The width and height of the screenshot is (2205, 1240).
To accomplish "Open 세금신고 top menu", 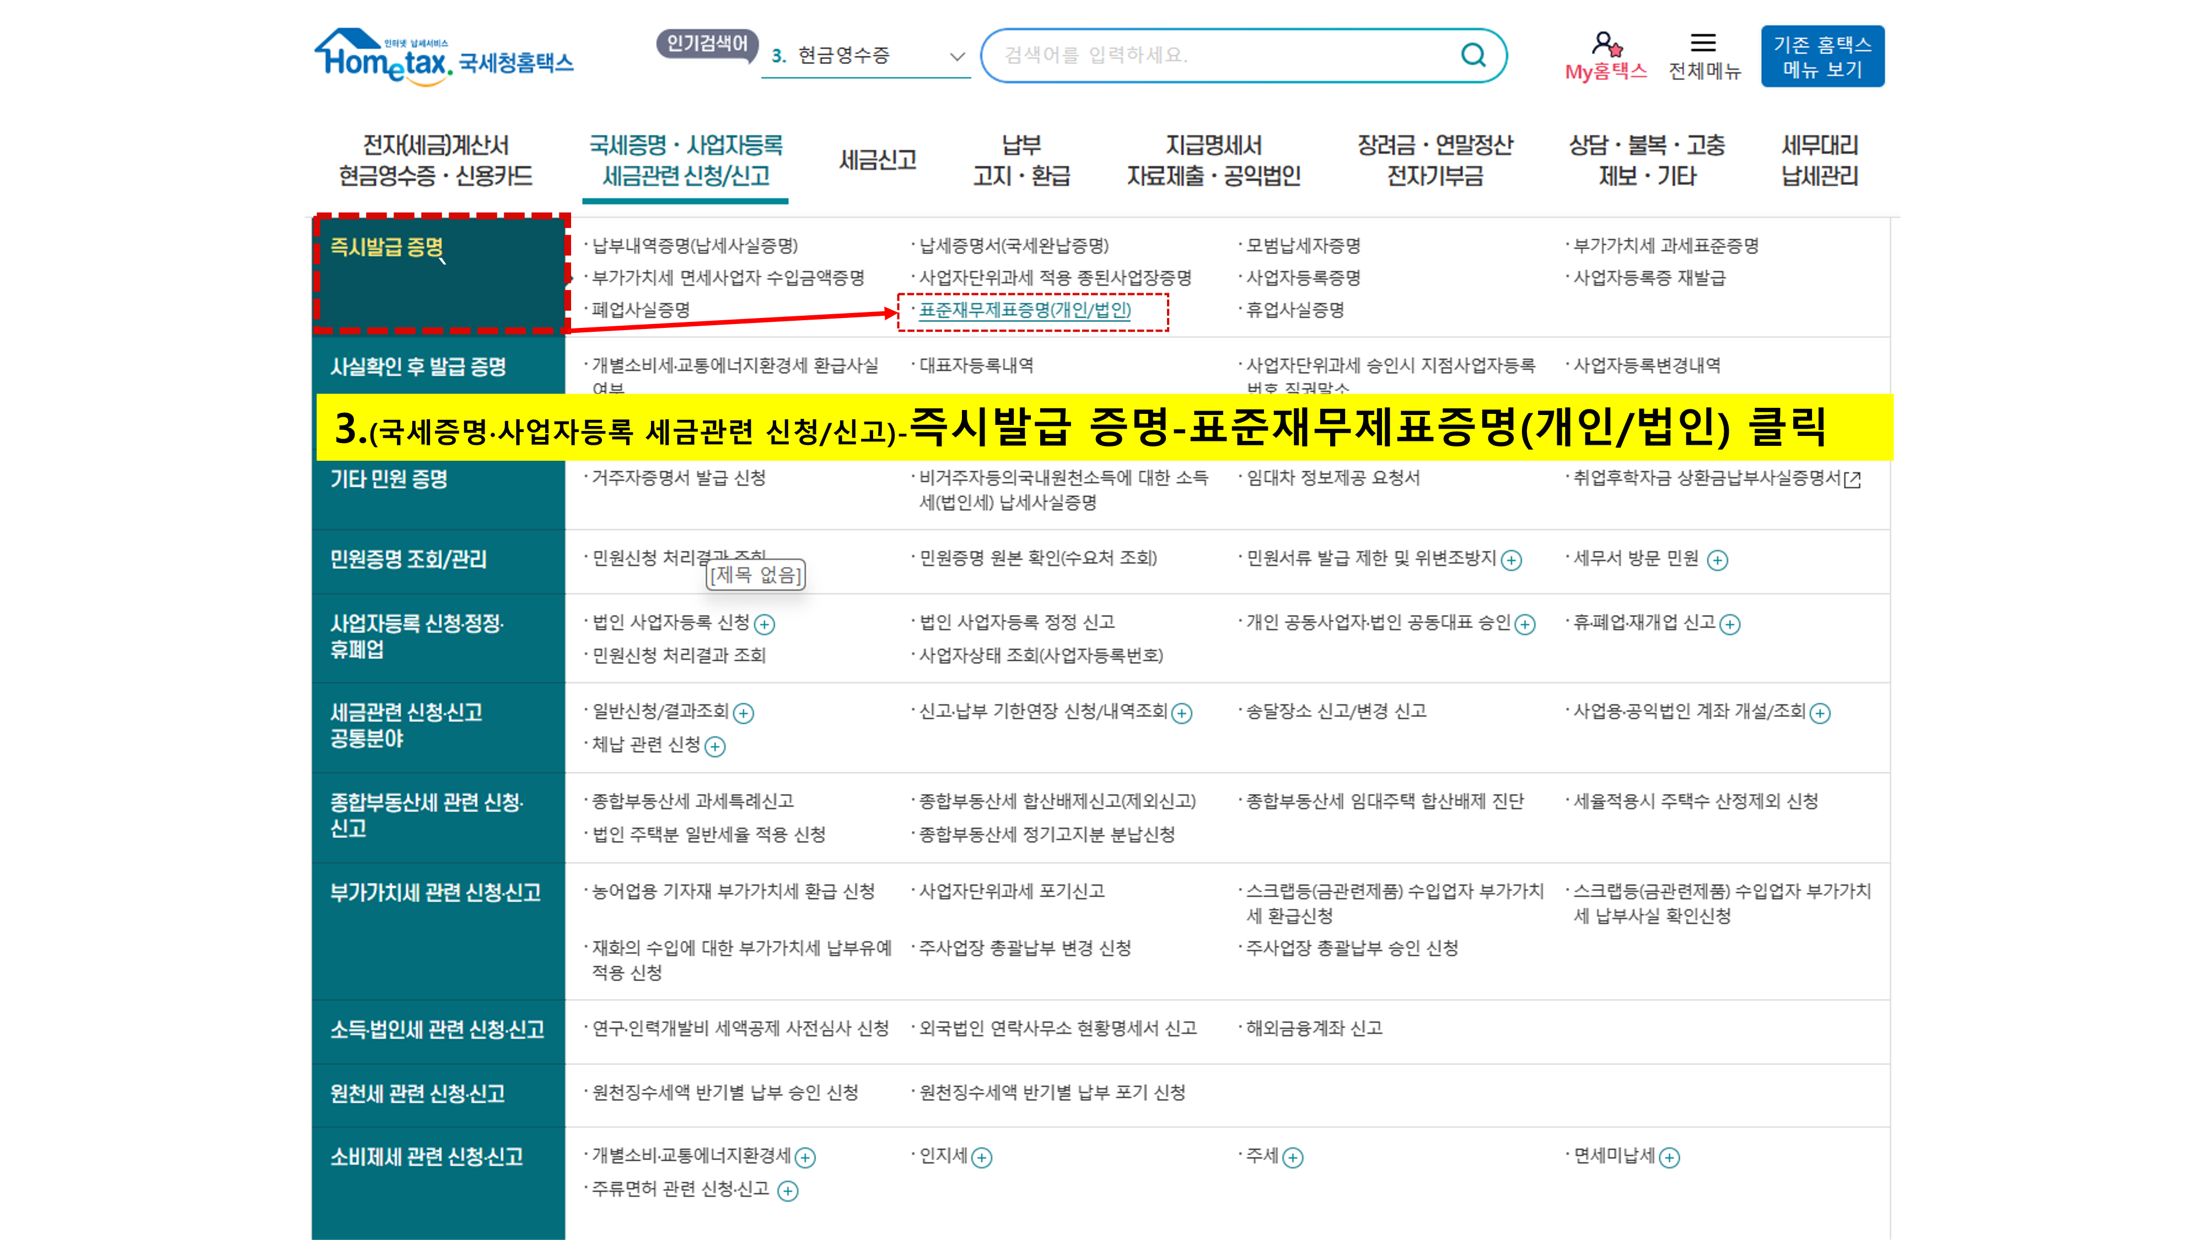I will coord(878,160).
